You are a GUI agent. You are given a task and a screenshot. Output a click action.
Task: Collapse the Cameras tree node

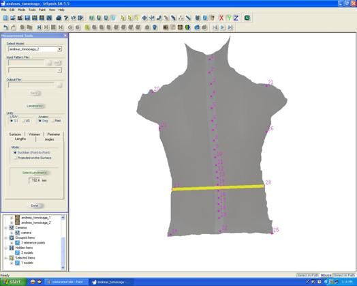tap(6, 227)
